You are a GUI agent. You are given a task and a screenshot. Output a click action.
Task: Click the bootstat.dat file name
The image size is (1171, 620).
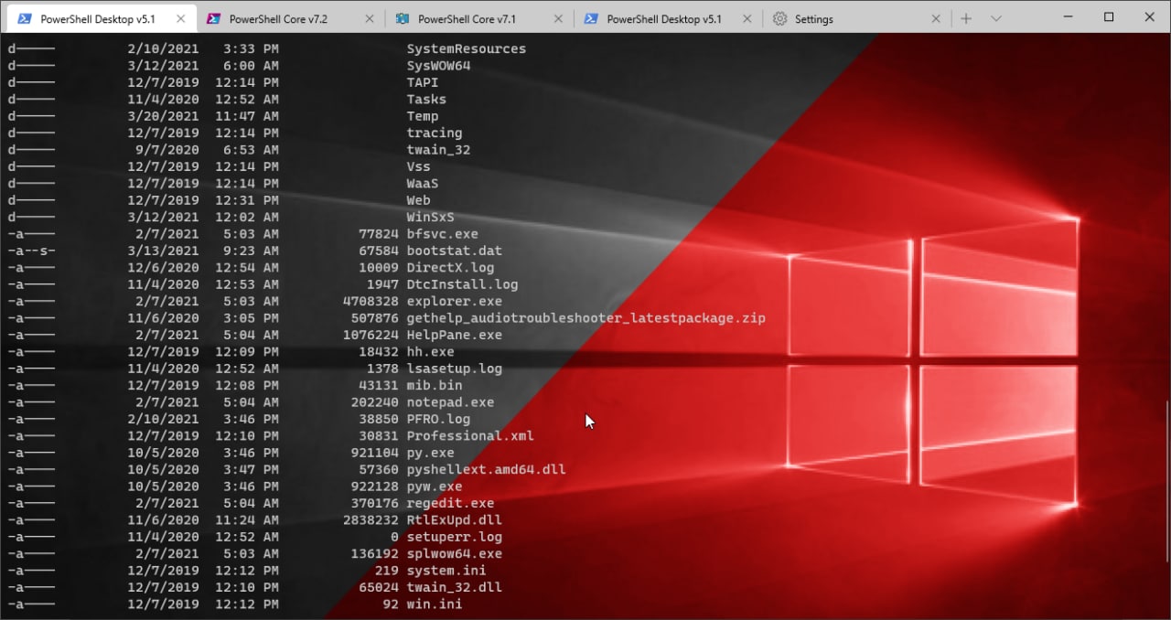[x=455, y=251]
